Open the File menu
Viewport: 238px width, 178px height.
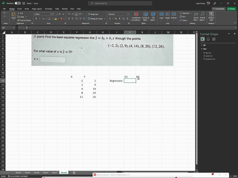click(4, 9)
